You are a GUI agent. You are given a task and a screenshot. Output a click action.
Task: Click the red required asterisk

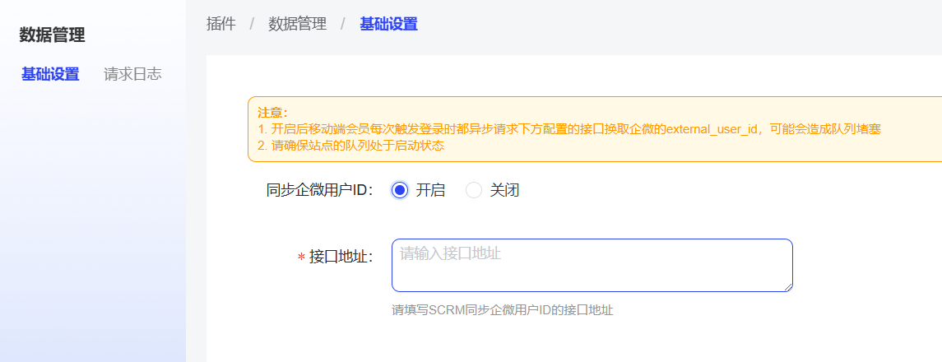pyautogui.click(x=301, y=258)
